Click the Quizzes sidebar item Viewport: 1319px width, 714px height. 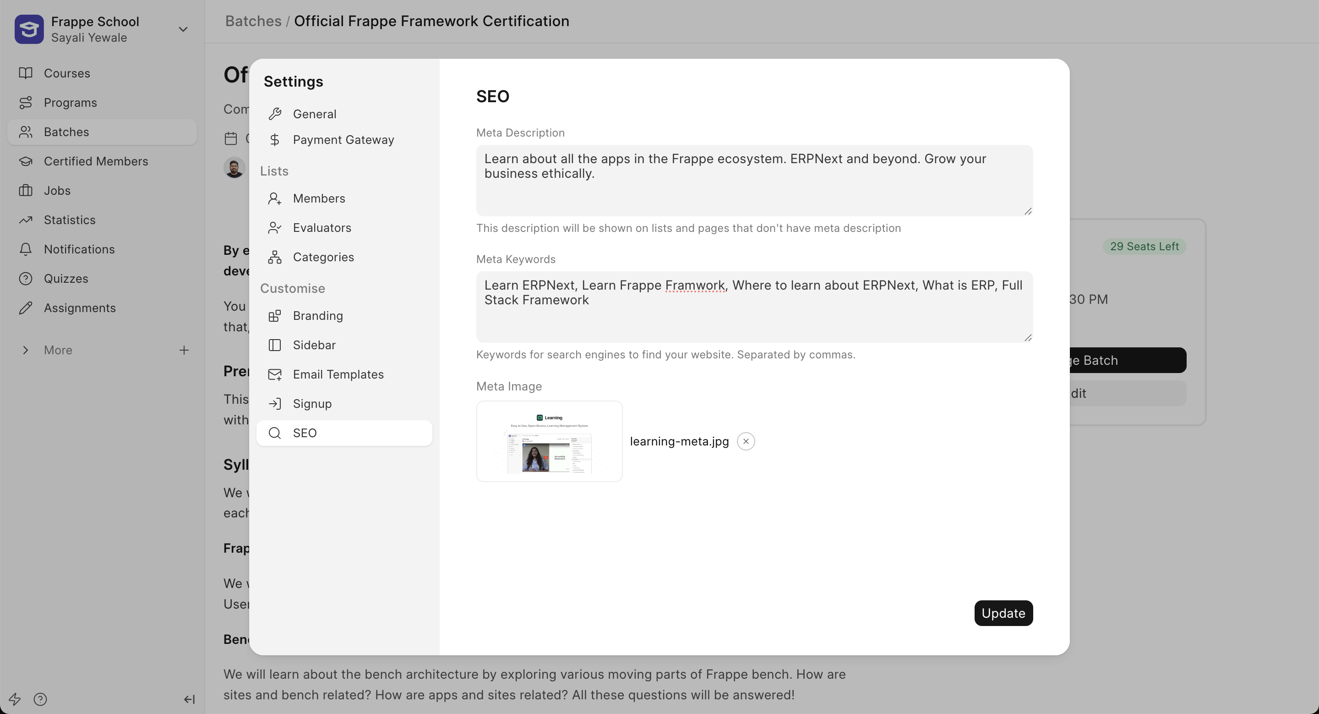103,279
